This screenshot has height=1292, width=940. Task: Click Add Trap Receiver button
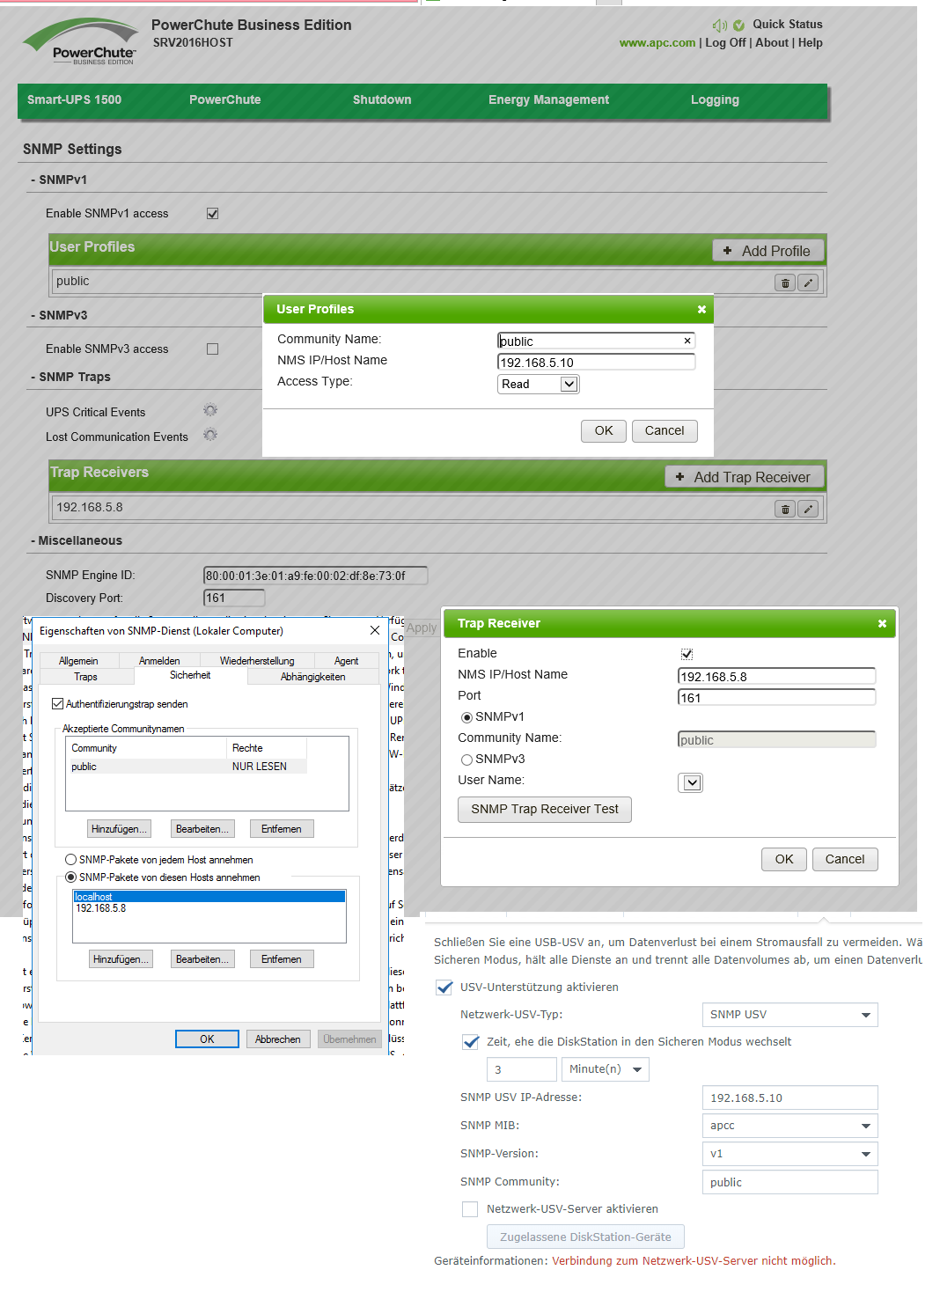point(744,477)
